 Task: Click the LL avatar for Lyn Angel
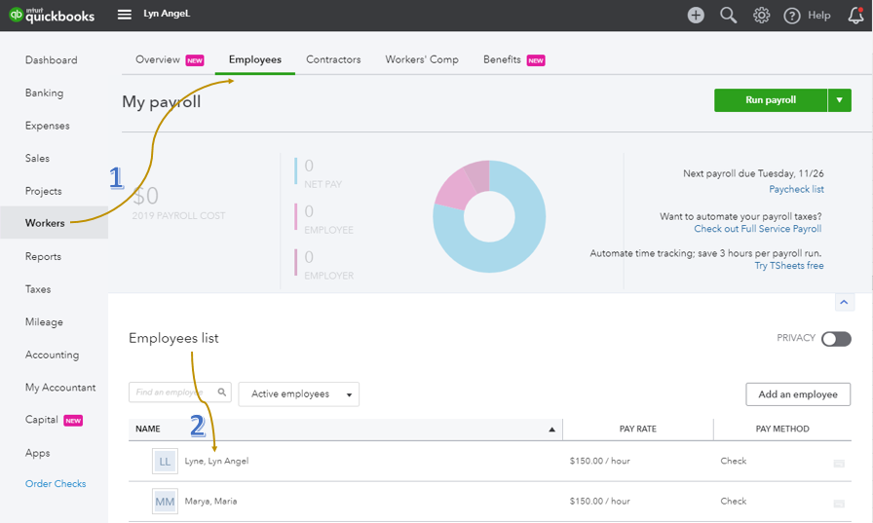[165, 462]
